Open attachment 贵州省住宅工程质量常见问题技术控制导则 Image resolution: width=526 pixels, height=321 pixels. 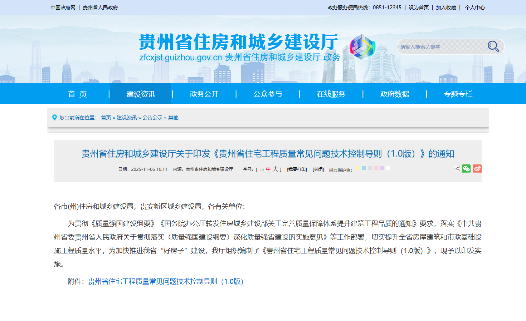[x=165, y=281]
